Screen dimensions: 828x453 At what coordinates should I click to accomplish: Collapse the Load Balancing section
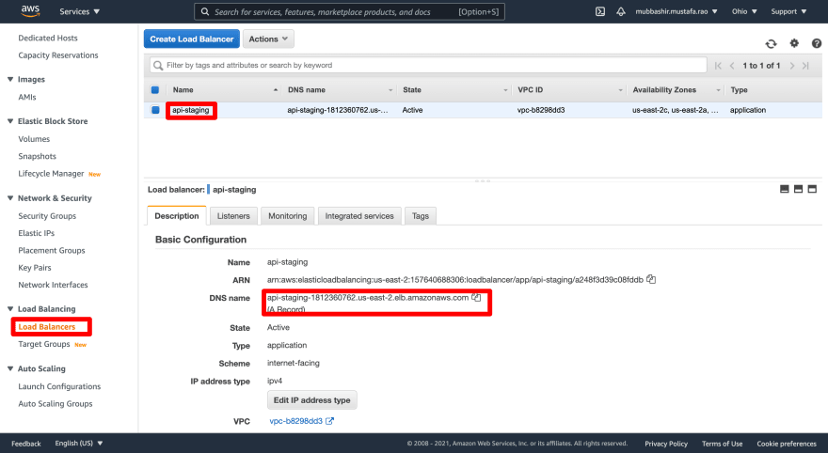10,308
